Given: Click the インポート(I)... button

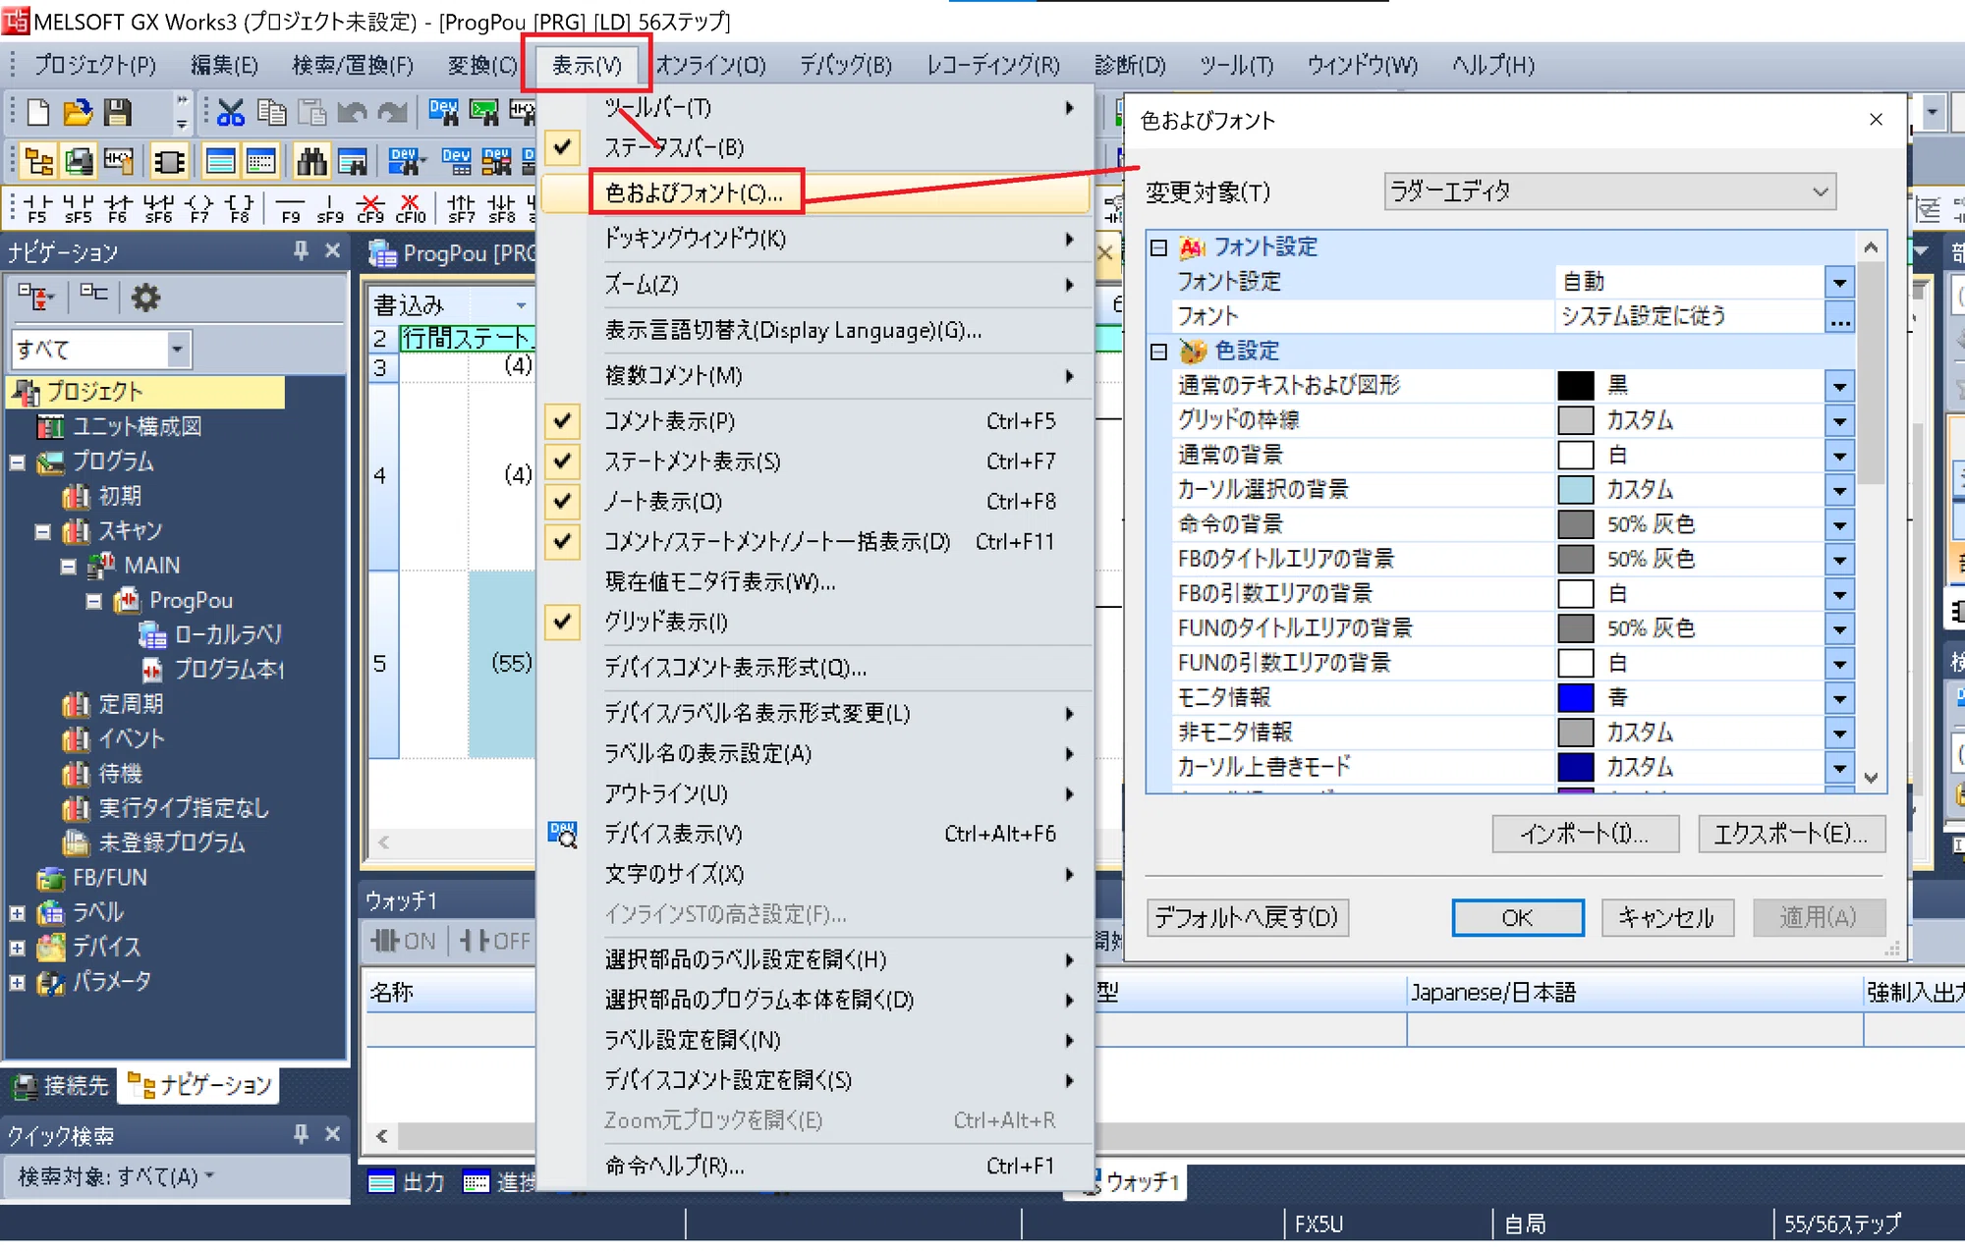Looking at the screenshot, I should (x=1585, y=835).
